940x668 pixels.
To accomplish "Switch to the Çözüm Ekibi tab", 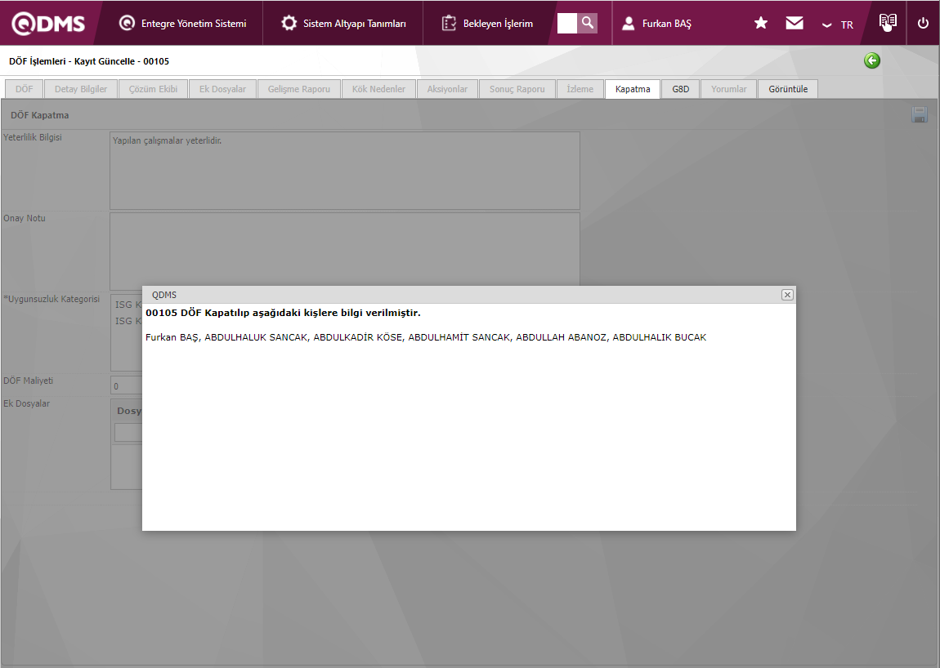I will tap(153, 89).
